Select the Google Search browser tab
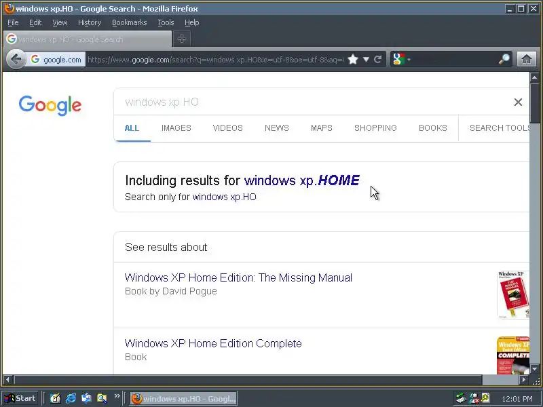Viewport: 543px width, 407px height. tap(88, 39)
